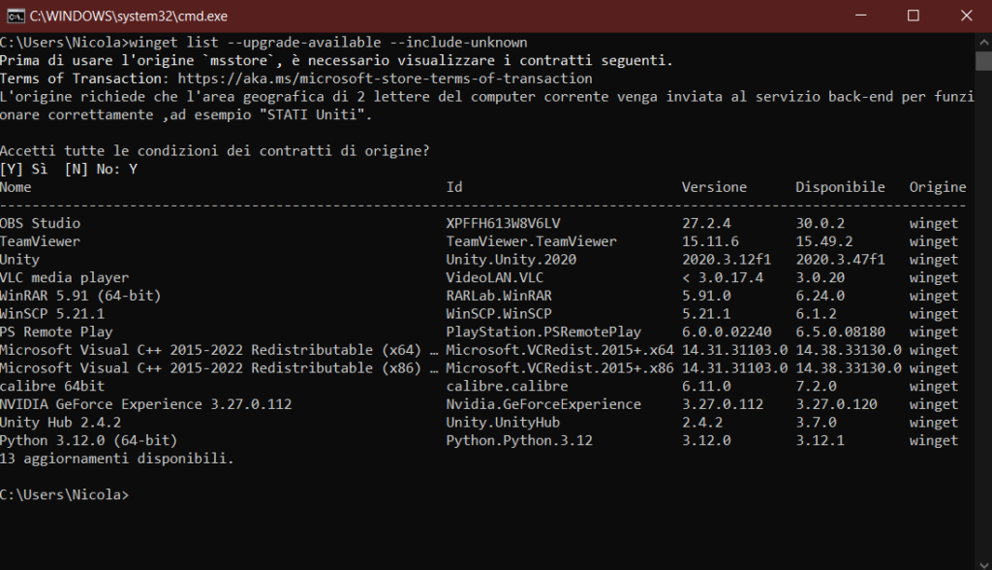This screenshot has height=570, width=992.
Task: Click the '13 aggiornamenti disponibili.' line
Action: (117, 459)
